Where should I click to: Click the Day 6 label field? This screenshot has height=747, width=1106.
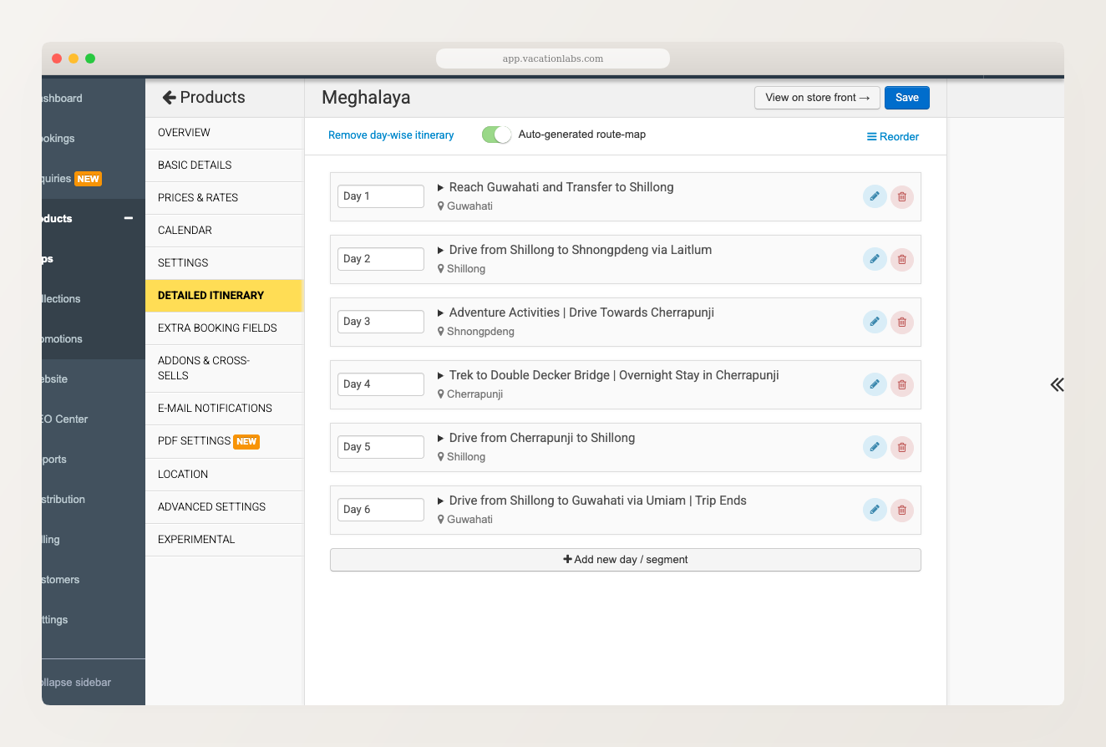[x=381, y=510]
